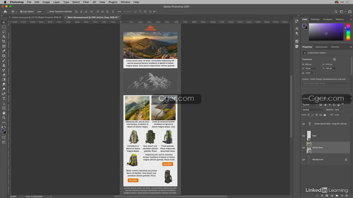Switch to the Libraries tab
Viewport: 353px width, 198px height.
click(335, 47)
